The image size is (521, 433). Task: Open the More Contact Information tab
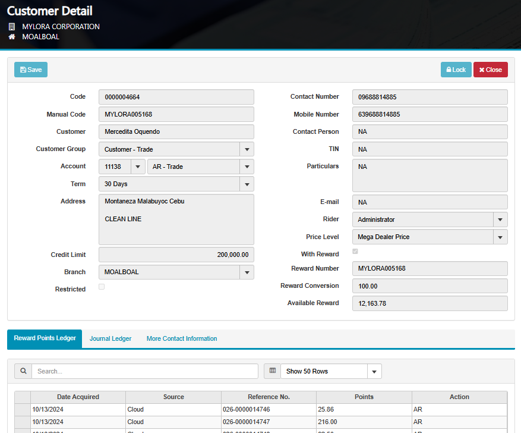(x=182, y=339)
